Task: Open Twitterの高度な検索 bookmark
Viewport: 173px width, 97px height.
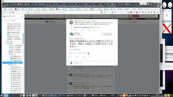Action: click(x=15, y=46)
